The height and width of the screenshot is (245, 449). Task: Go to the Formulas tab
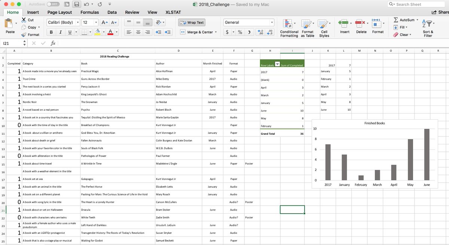(x=90, y=12)
